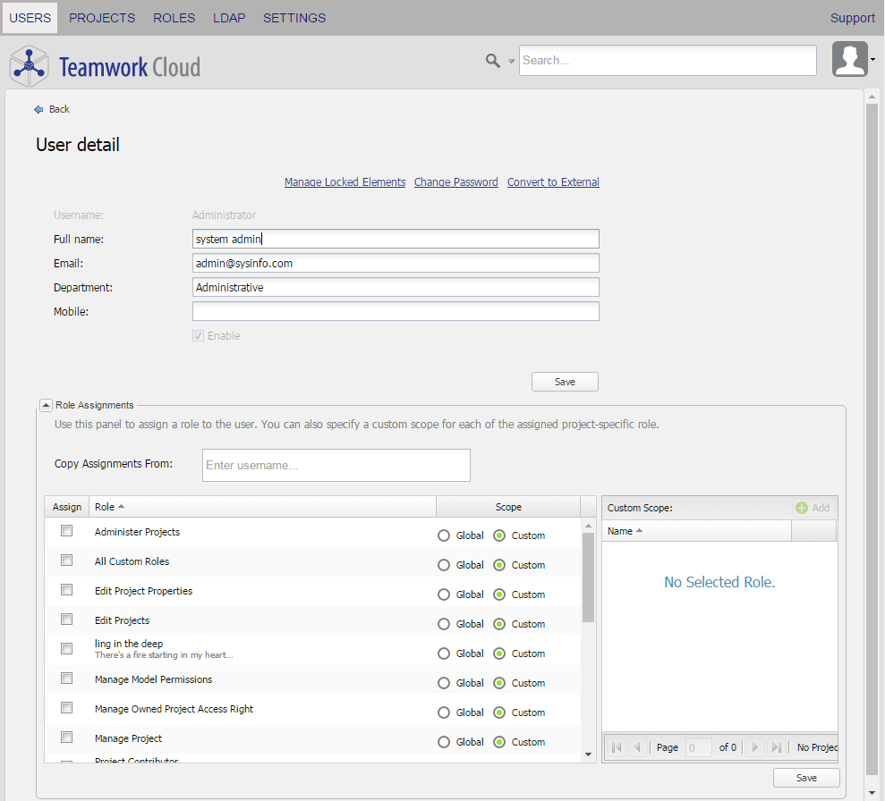Click the Back arrow icon

click(38, 109)
